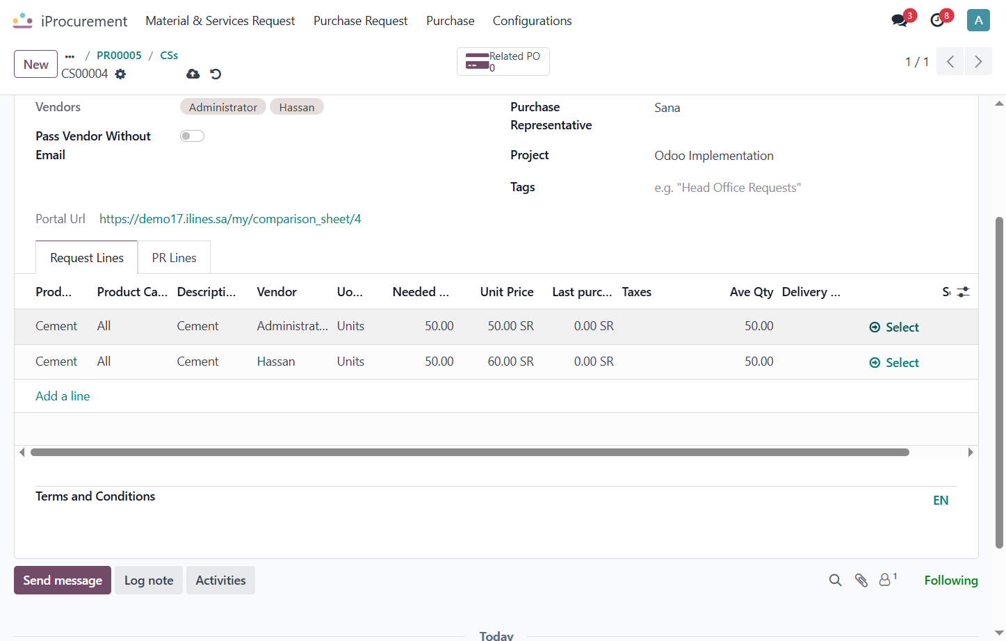
Task: Open the Purchase menu
Action: 450,21
